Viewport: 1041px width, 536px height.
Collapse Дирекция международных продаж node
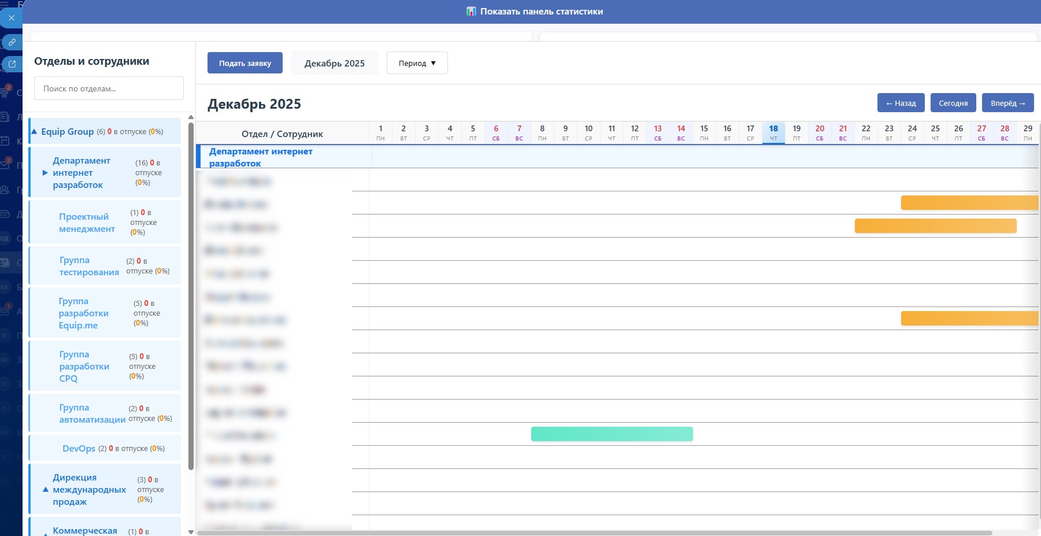point(45,490)
